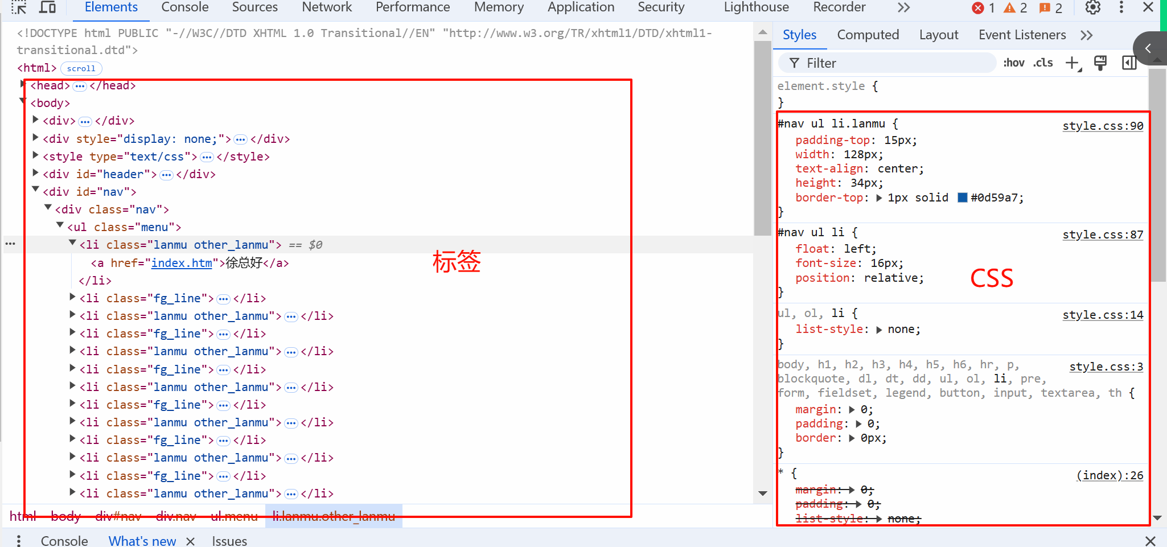Screen dimensions: 1167x547
Task: Open style.css:87 source link
Action: [1103, 235]
